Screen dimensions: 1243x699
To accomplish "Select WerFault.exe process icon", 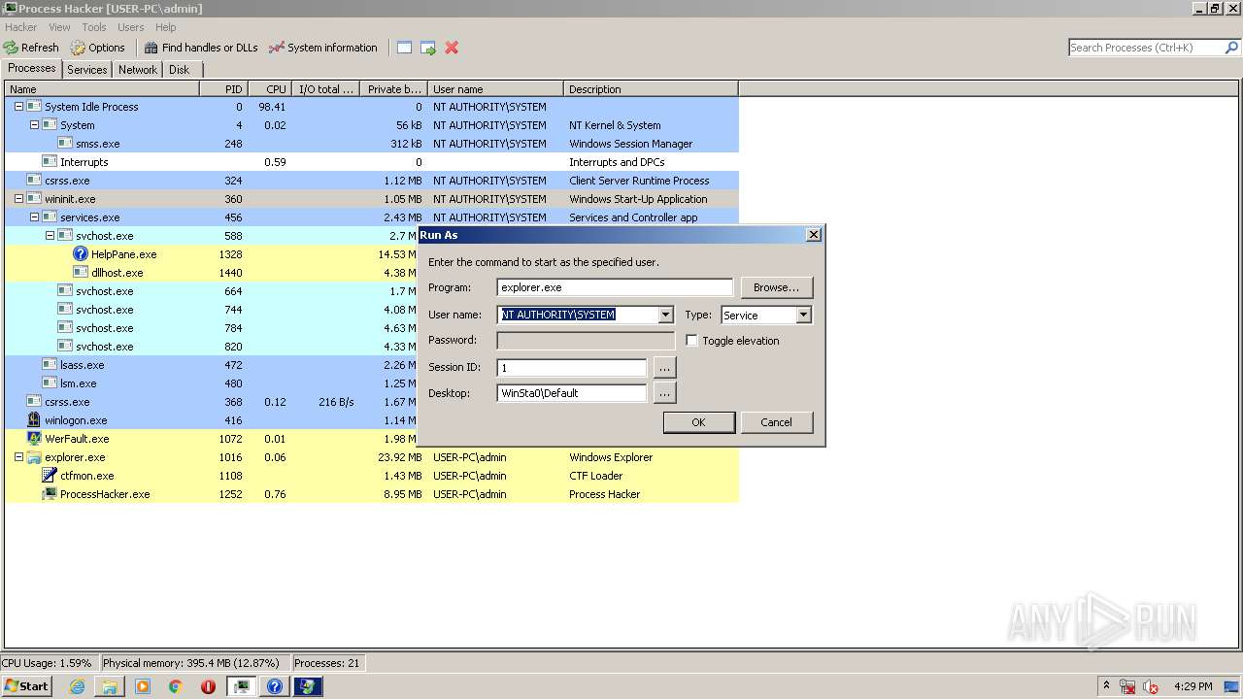I will (x=34, y=439).
